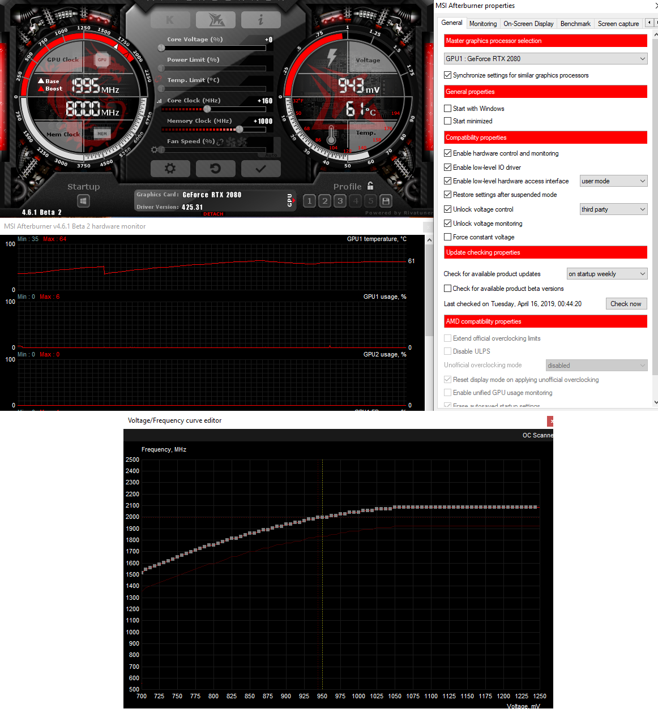Select profile slot 4
658x713 pixels.
(x=355, y=201)
